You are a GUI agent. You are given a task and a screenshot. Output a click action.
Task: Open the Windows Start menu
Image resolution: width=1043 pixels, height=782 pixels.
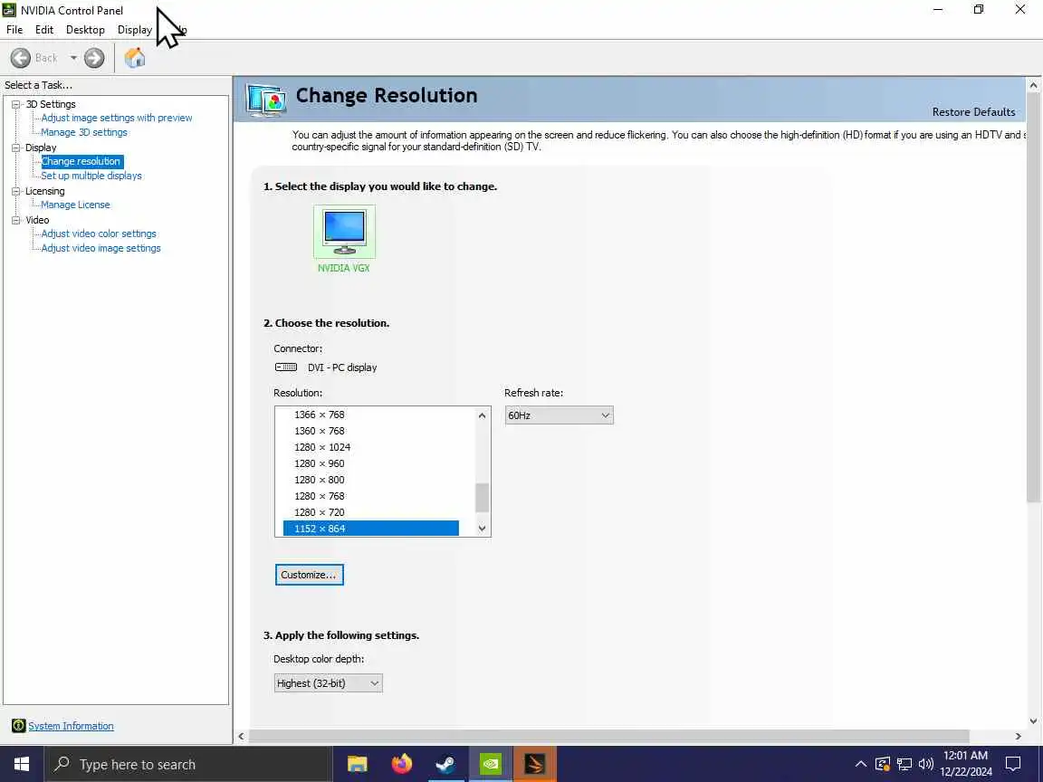(x=22, y=764)
